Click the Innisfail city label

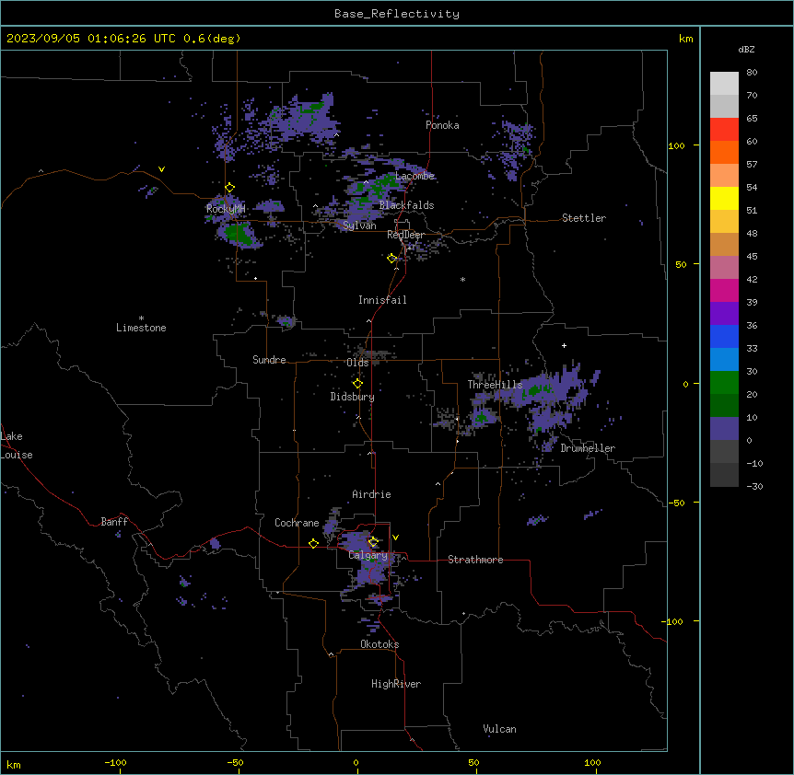tap(382, 300)
